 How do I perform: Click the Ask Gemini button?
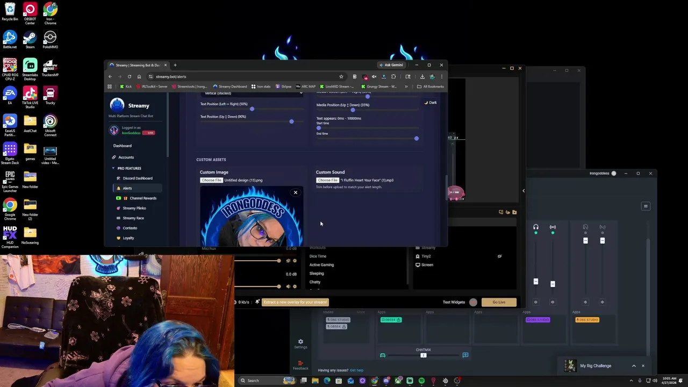(x=391, y=65)
